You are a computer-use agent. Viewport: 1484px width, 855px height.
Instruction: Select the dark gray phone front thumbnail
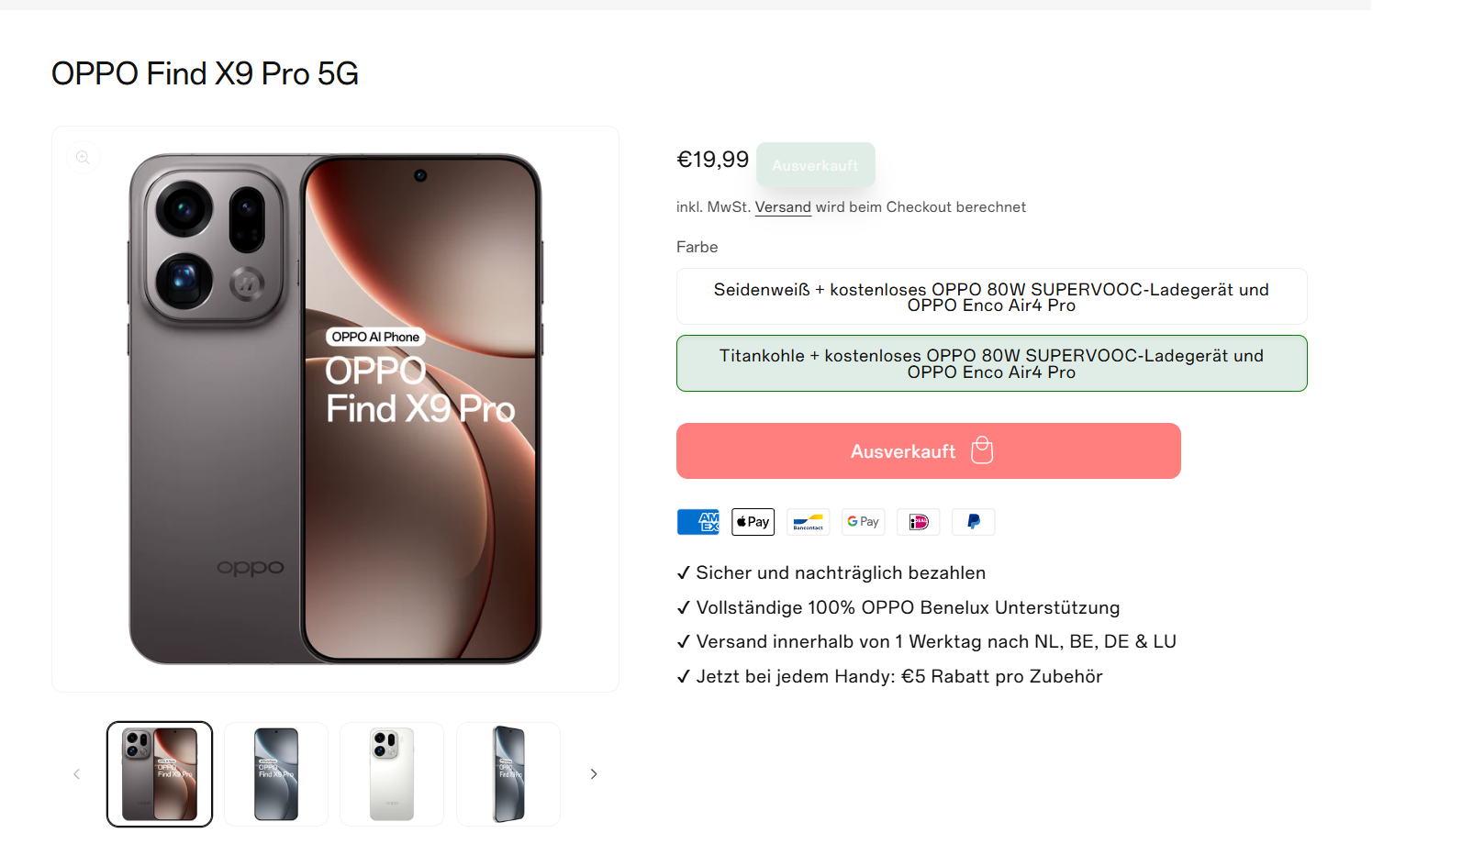pos(276,774)
